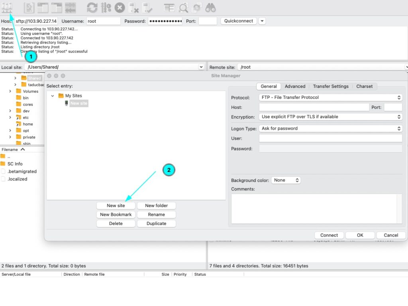
Task: Toggle the transfer queue display
Action: [x=71, y=7]
